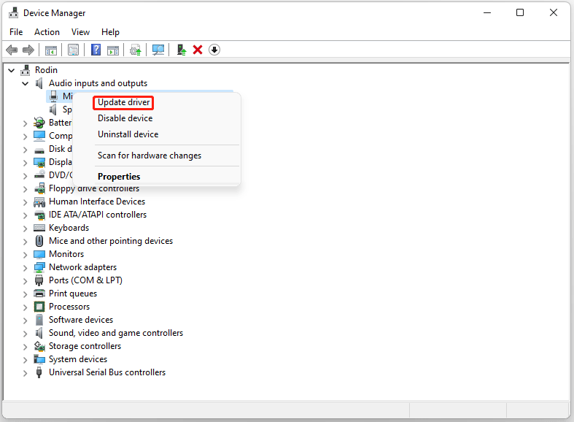Click Uninstall device context menu entry
This screenshot has width=574, height=422.
point(128,134)
